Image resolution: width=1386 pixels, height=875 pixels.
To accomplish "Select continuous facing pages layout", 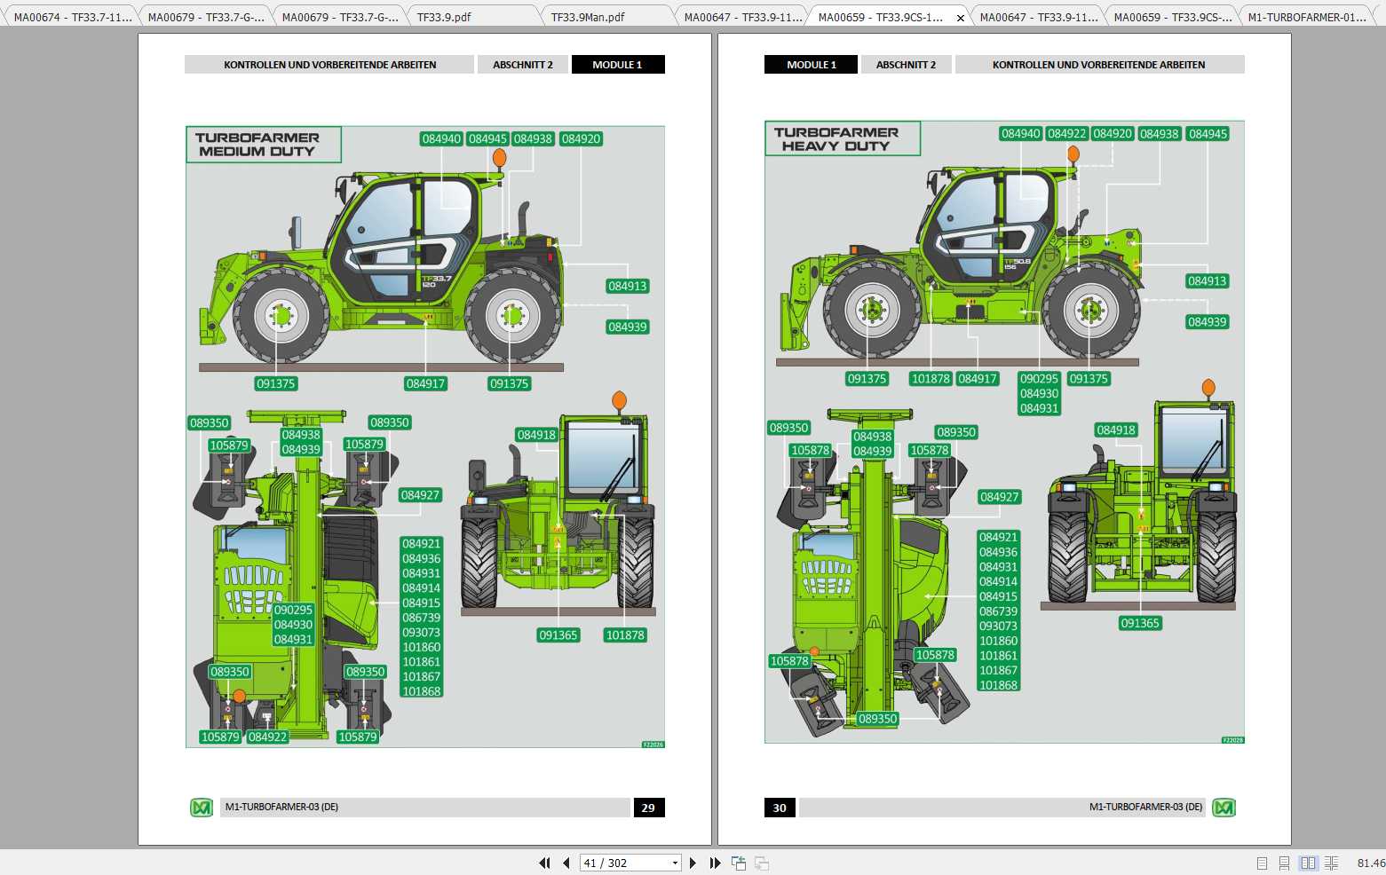I will click(1331, 863).
